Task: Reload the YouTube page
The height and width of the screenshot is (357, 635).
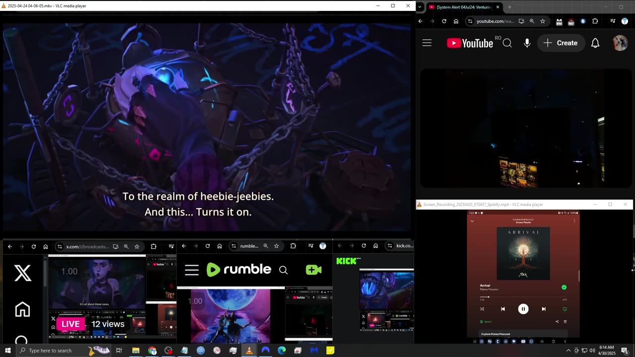Action: 444,21
